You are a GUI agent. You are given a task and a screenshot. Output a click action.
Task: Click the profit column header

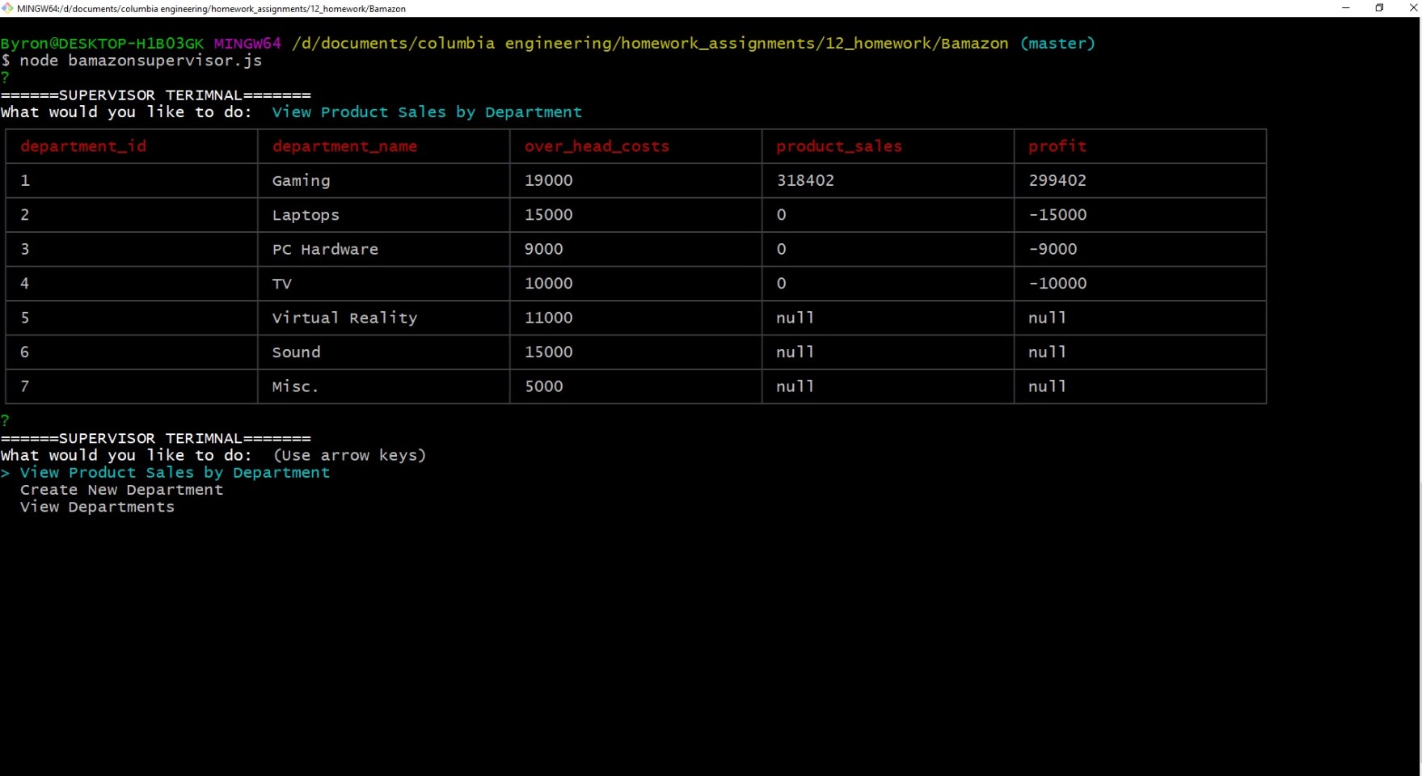coord(1057,146)
